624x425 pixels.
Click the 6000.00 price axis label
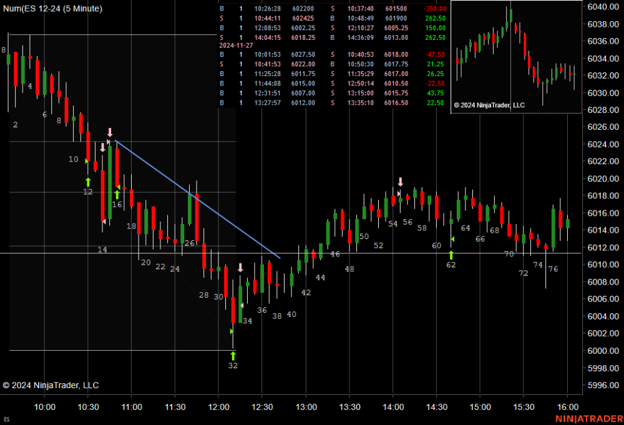pos(603,351)
